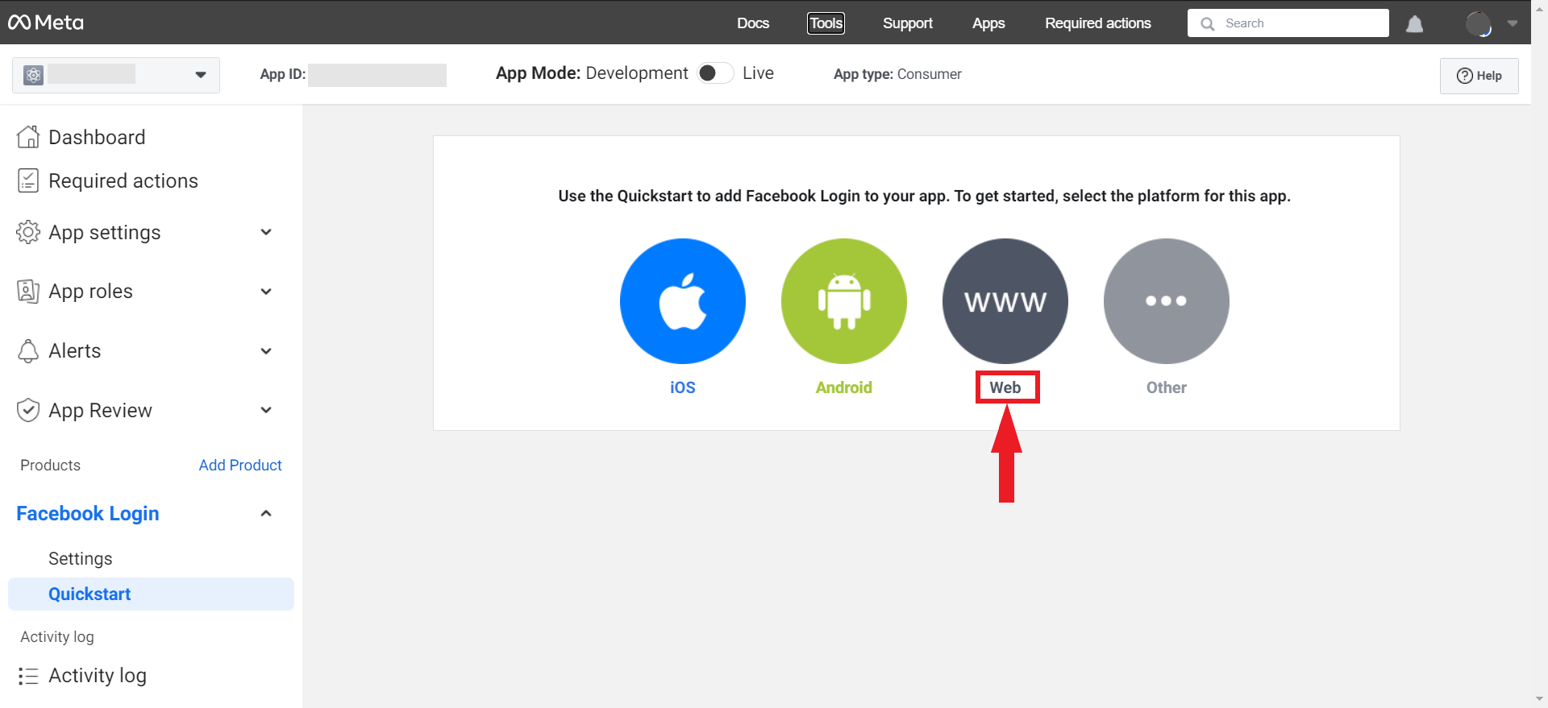
Task: Collapse the Facebook Login section chevron
Action: 266,513
